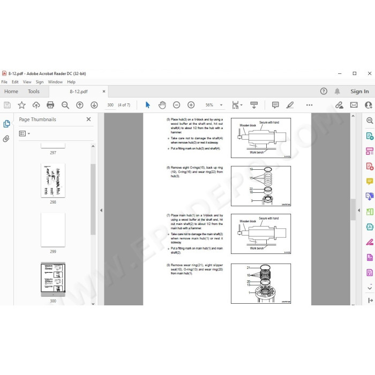375x375 pixels.
Task: Open the File menu
Action: [4, 82]
